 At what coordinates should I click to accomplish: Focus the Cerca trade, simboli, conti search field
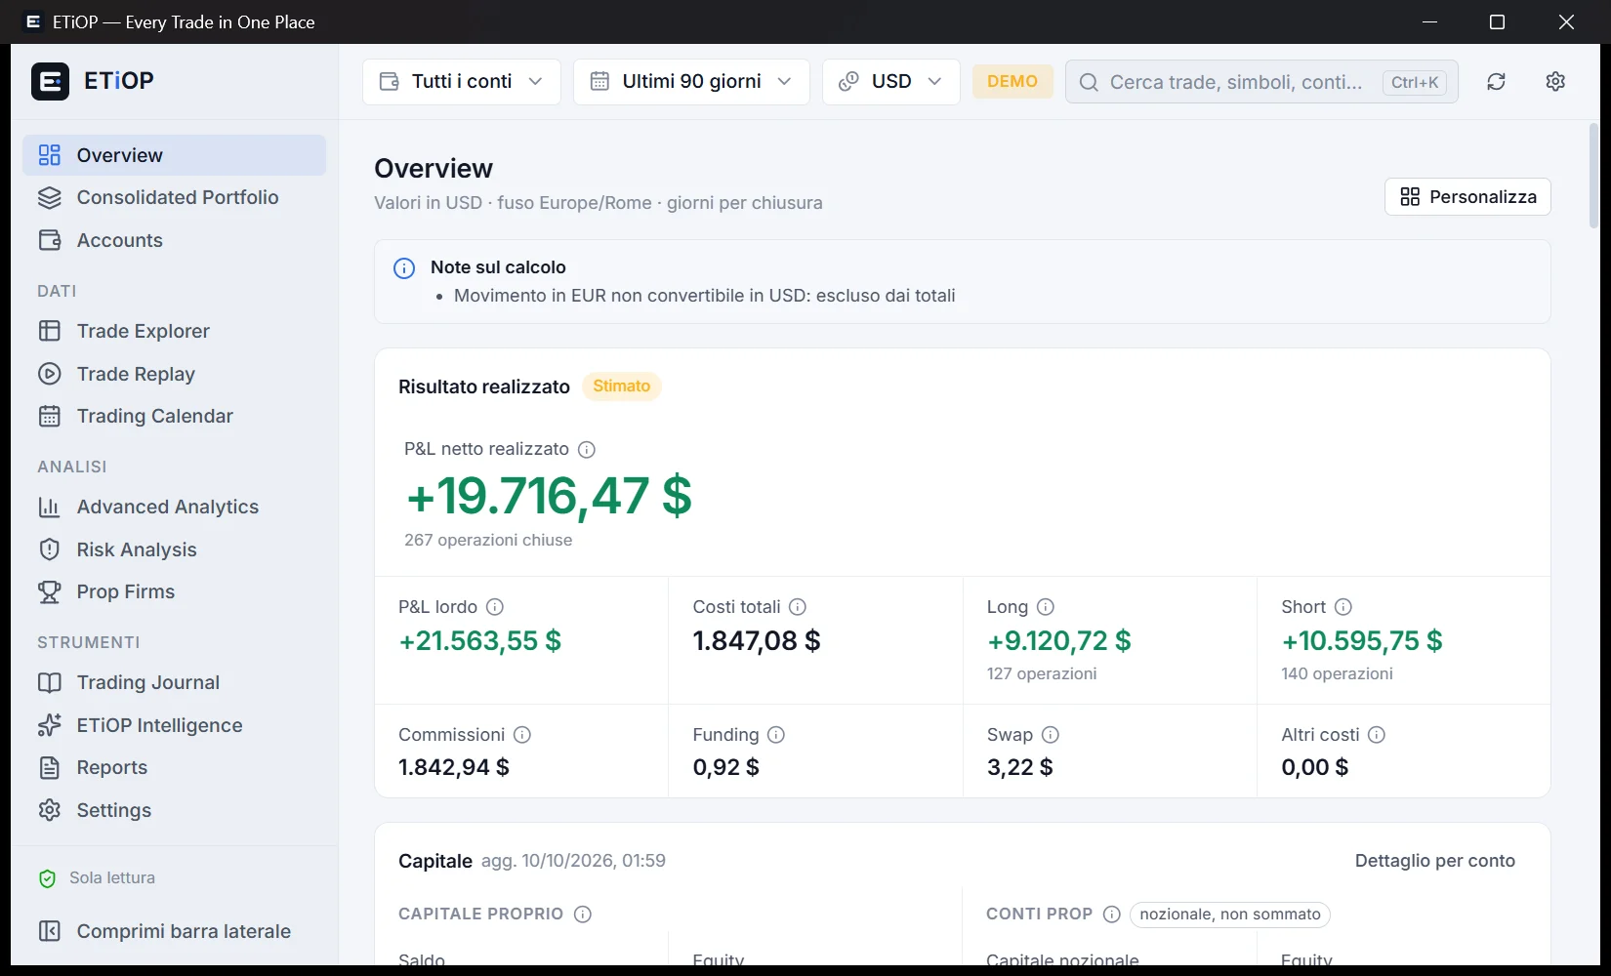tap(1261, 82)
